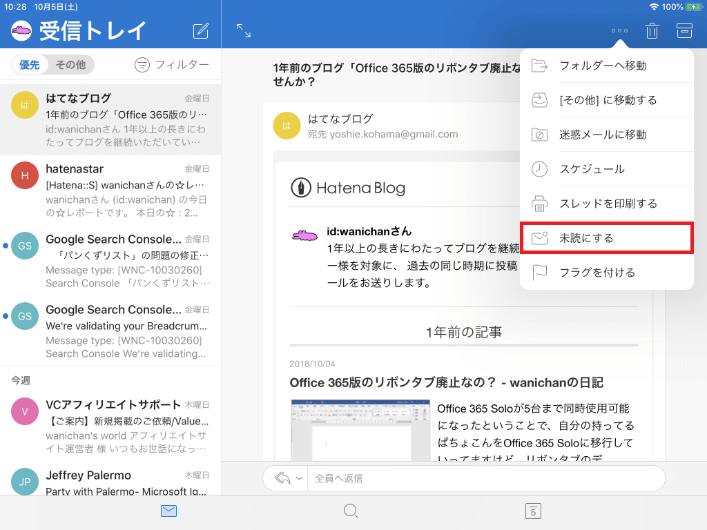Delete message with trash can icon
This screenshot has width=707, height=530.
652,30
